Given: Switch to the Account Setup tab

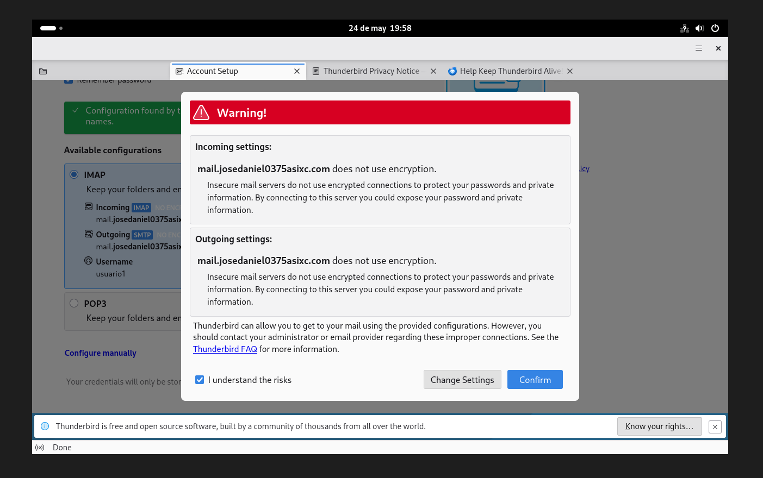Looking at the screenshot, I should 238,71.
